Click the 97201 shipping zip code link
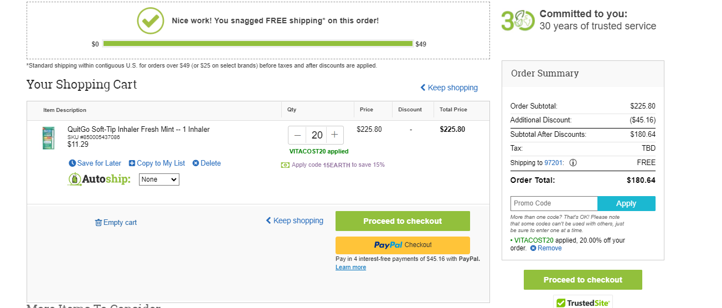Screen dimensions: 722x308 [x=554, y=163]
